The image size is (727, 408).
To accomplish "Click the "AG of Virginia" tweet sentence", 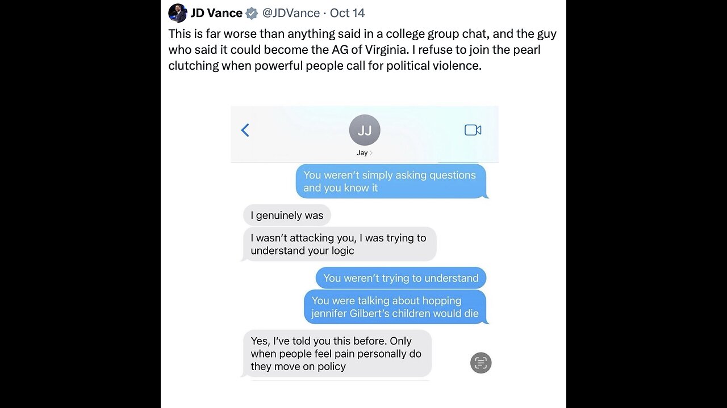I will 363,49.
